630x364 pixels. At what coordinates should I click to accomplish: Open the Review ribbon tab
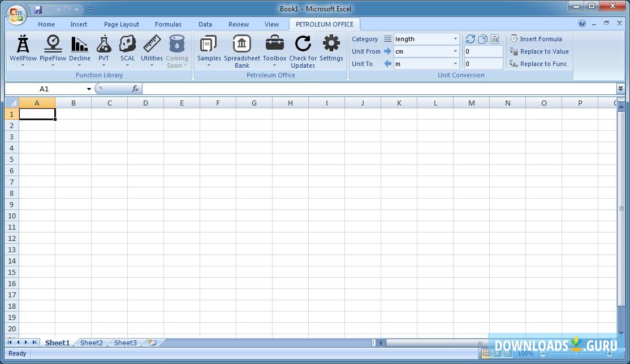pos(239,24)
